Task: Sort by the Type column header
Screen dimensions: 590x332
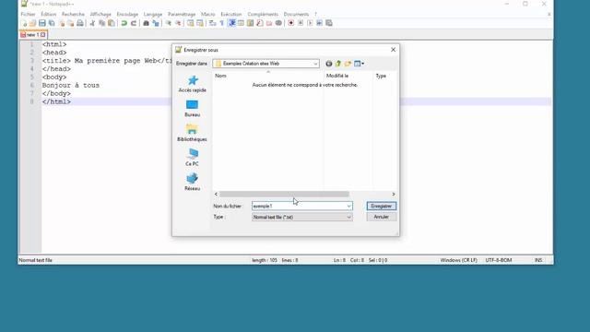Action: [384, 76]
